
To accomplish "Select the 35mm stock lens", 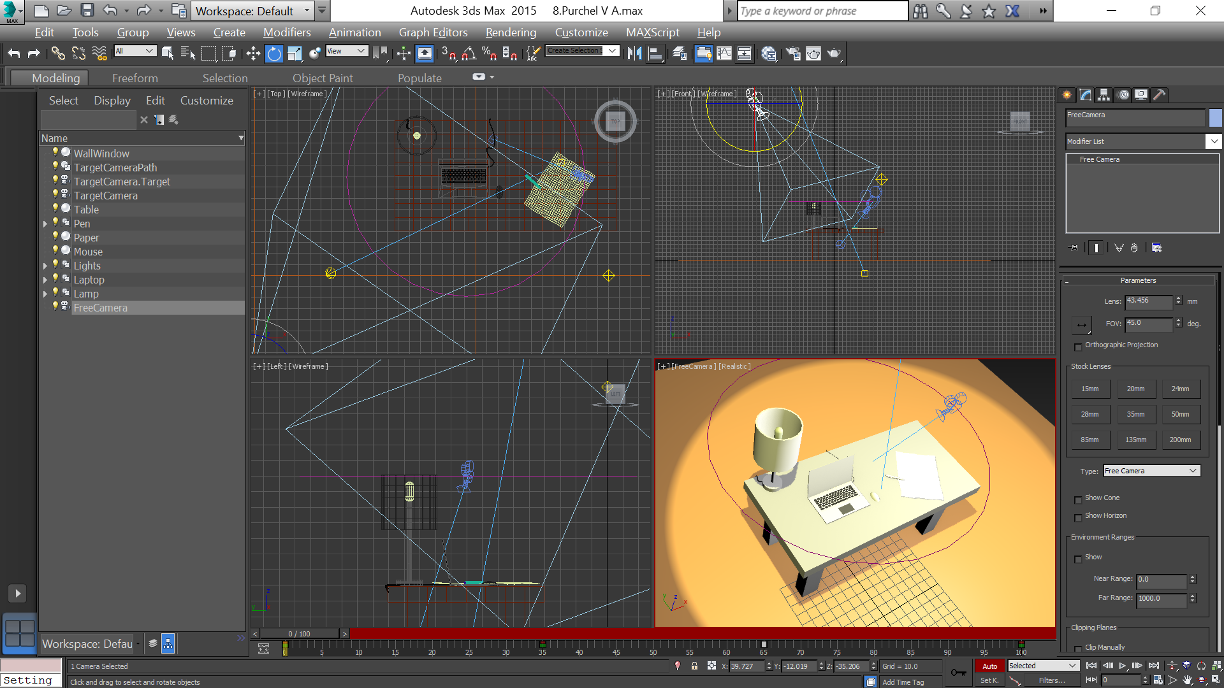I will click(1135, 414).
